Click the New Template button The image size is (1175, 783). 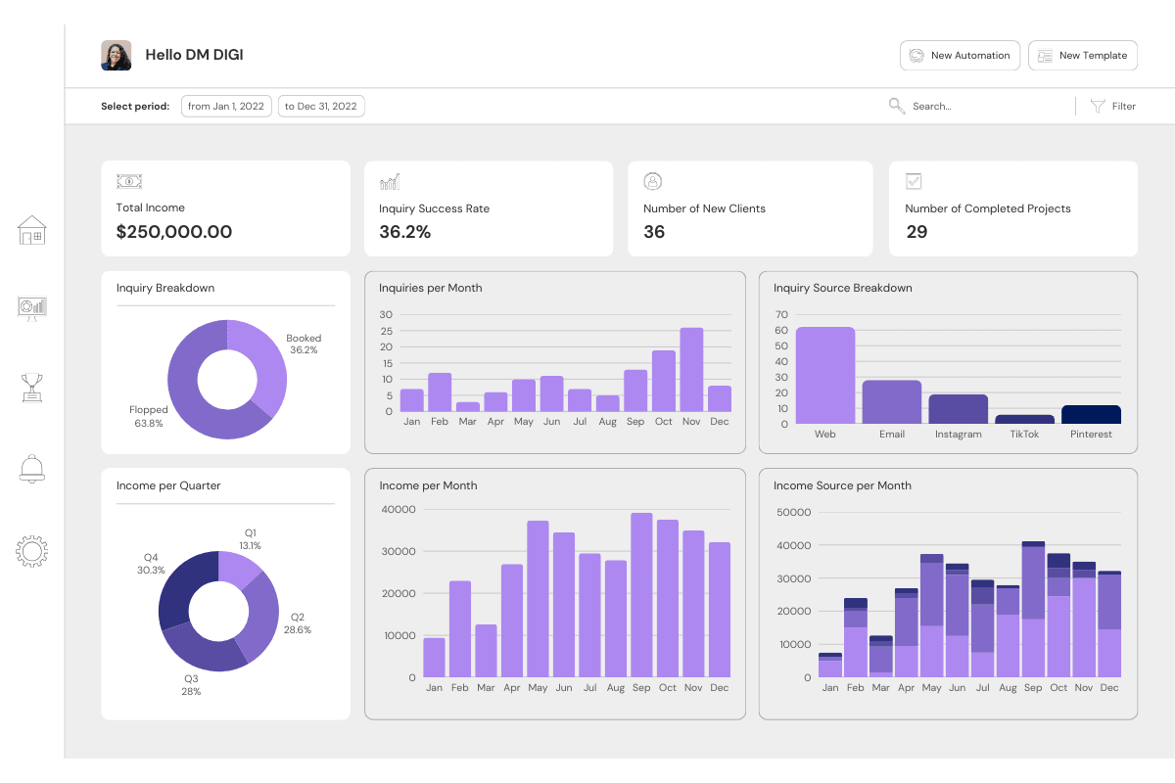1083,56
